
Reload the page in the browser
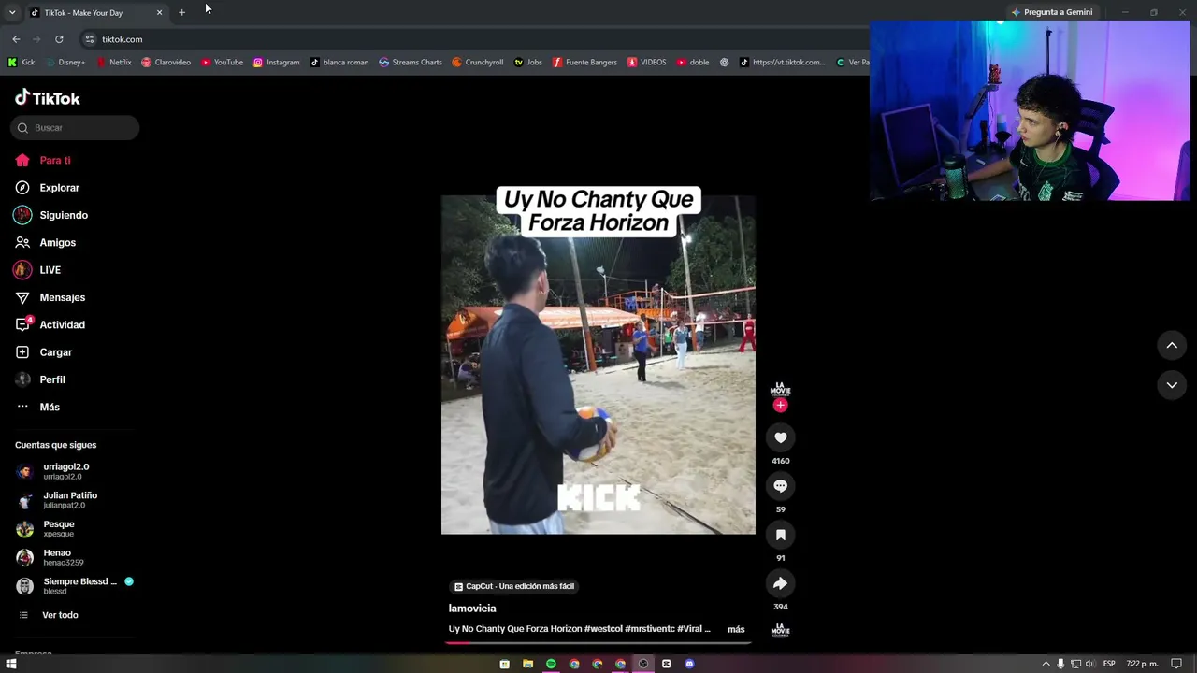pos(59,39)
